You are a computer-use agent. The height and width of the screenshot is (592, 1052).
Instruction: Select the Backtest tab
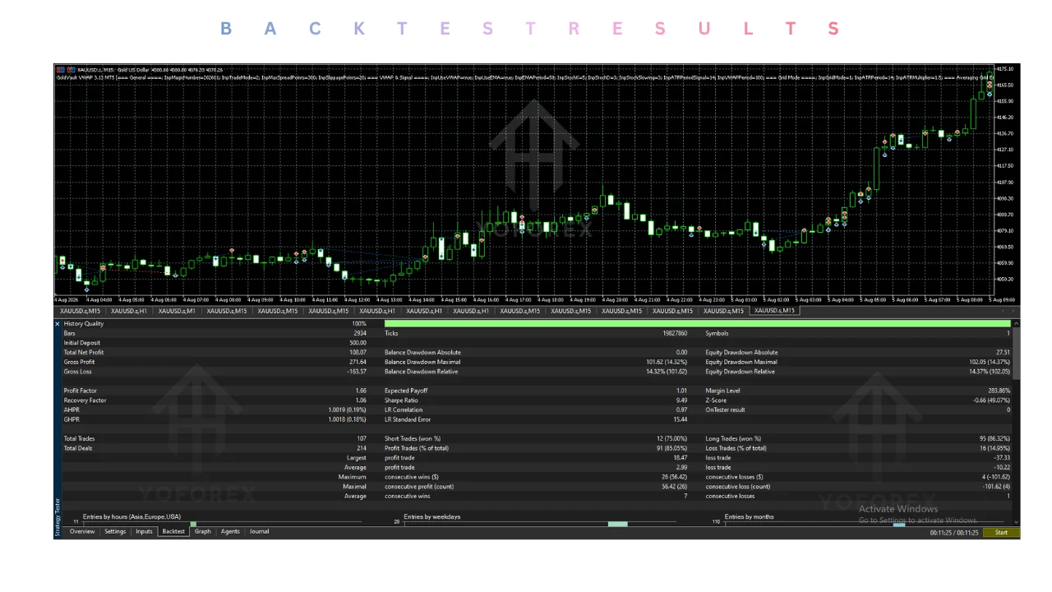(x=173, y=532)
